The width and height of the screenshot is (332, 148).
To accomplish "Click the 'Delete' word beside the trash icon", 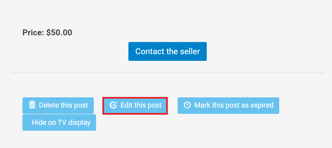I will 49,105.
